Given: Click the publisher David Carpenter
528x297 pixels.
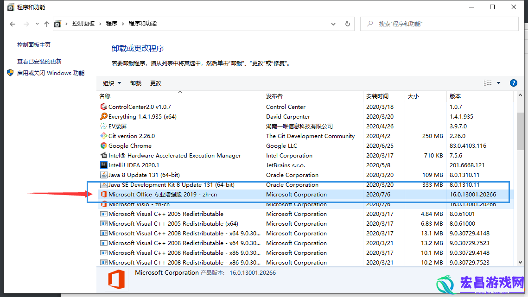Looking at the screenshot, I should click(288, 116).
